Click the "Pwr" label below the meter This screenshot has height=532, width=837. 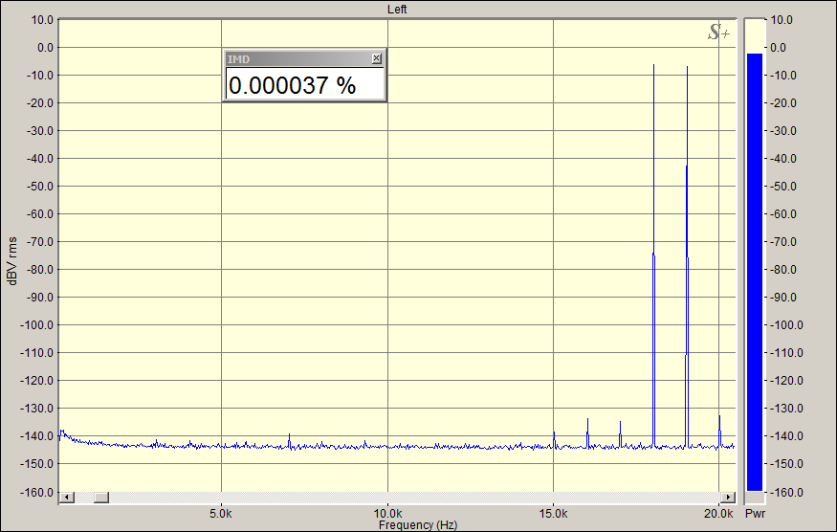coord(755,514)
